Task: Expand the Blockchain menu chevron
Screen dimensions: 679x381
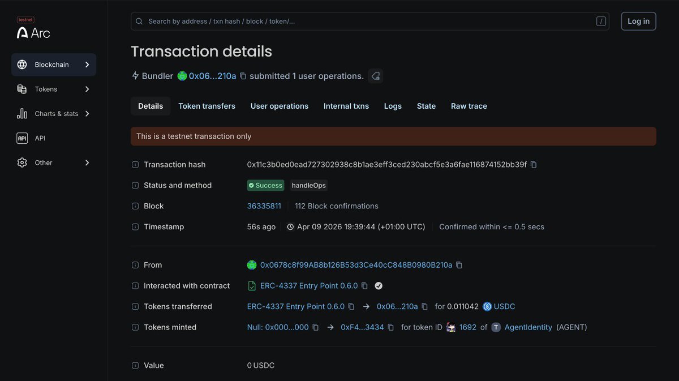Action: click(x=87, y=65)
